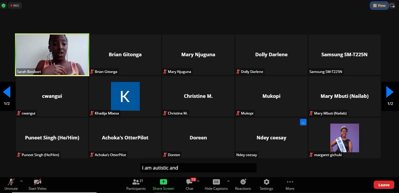Select the Mukopi tile name
Image resolution: width=399 pixels, height=193 pixels.
[271, 96]
